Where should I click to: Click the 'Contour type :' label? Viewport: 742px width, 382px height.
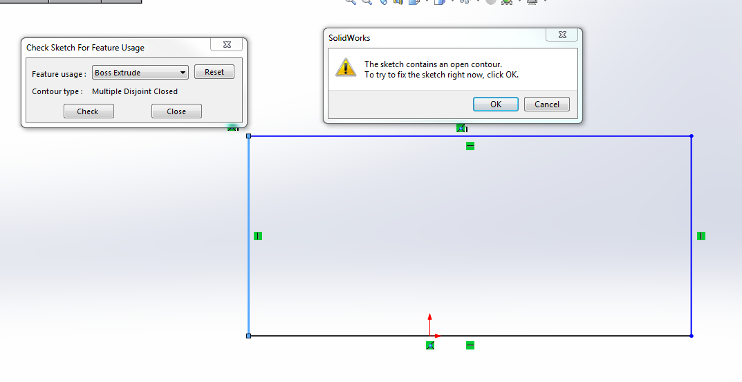[x=57, y=91]
